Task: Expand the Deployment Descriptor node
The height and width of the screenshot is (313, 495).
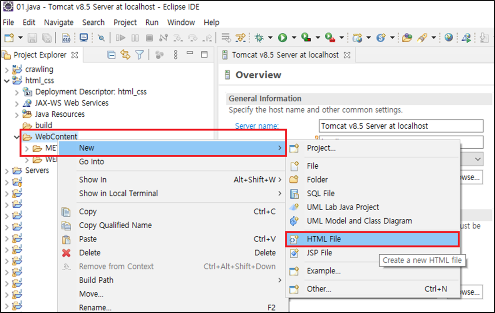Action: [16, 92]
